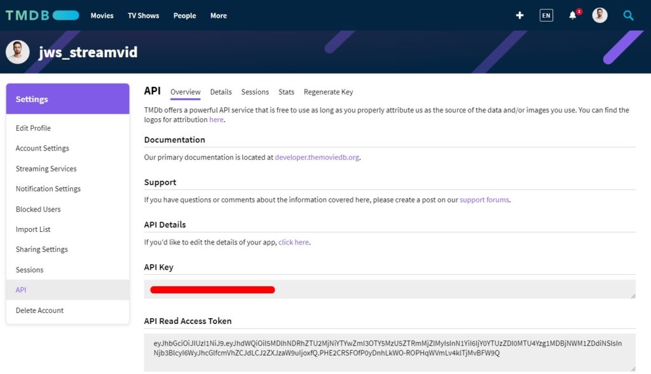The image size is (651, 374).
Task: Click the 'click here' app details link
Action: coord(293,243)
